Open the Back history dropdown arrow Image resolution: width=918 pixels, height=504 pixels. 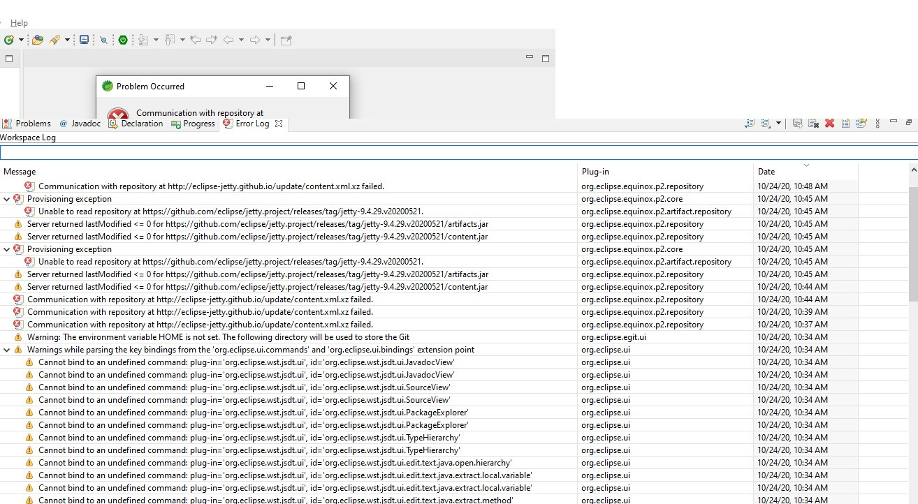point(241,40)
